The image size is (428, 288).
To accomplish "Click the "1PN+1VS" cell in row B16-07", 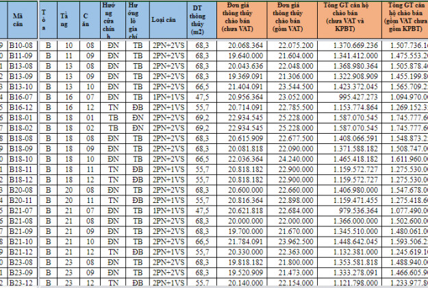I will tap(167, 98).
